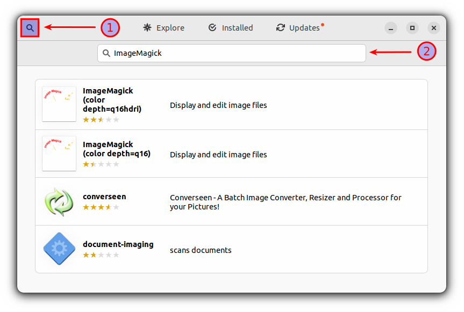The image size is (464, 312).
Task: Open the converseen app listing
Action: pos(231,201)
